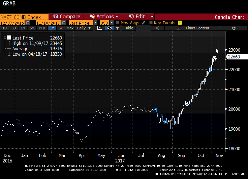Click the start date field 12/07/2016
The image size is (248, 179).
click(x=12, y=23)
